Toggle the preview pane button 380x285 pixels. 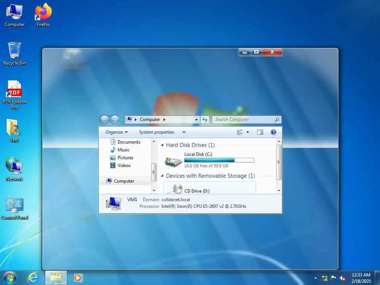click(x=260, y=132)
